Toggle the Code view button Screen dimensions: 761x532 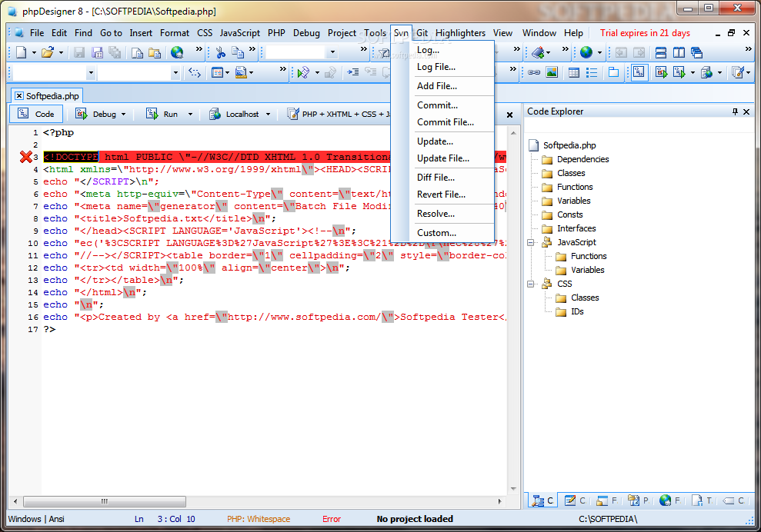(x=36, y=114)
